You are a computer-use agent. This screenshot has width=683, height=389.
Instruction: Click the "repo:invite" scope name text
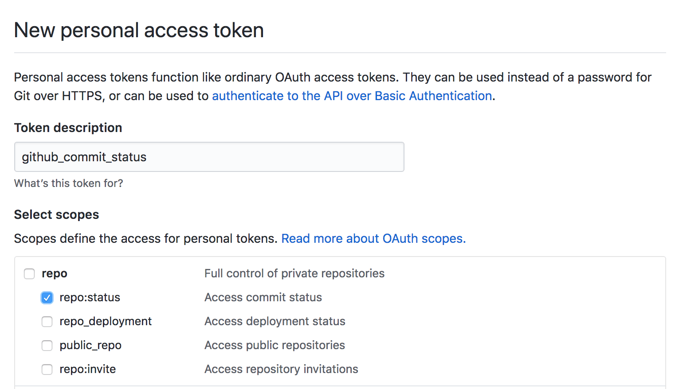[x=87, y=369]
